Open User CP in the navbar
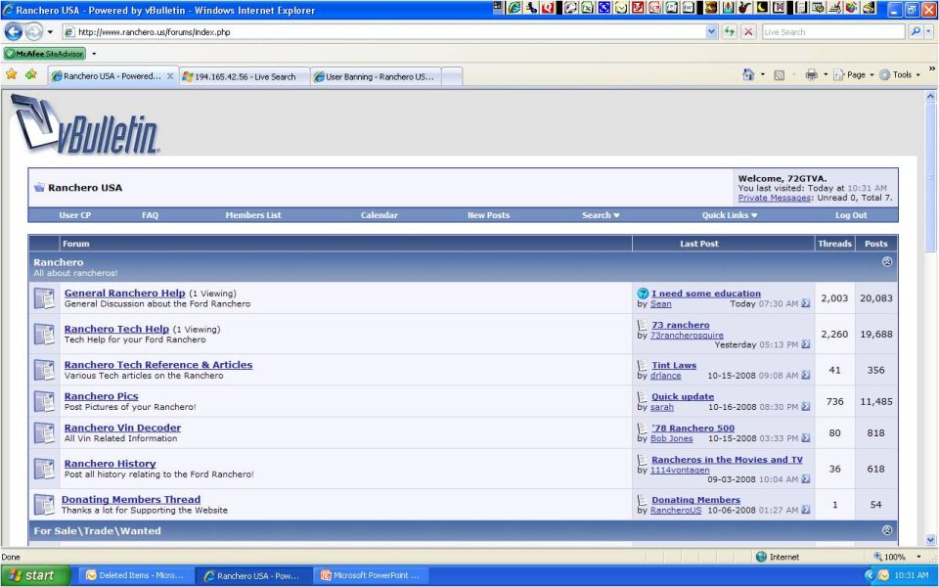Screen dimensions: 939x587 click(x=75, y=215)
